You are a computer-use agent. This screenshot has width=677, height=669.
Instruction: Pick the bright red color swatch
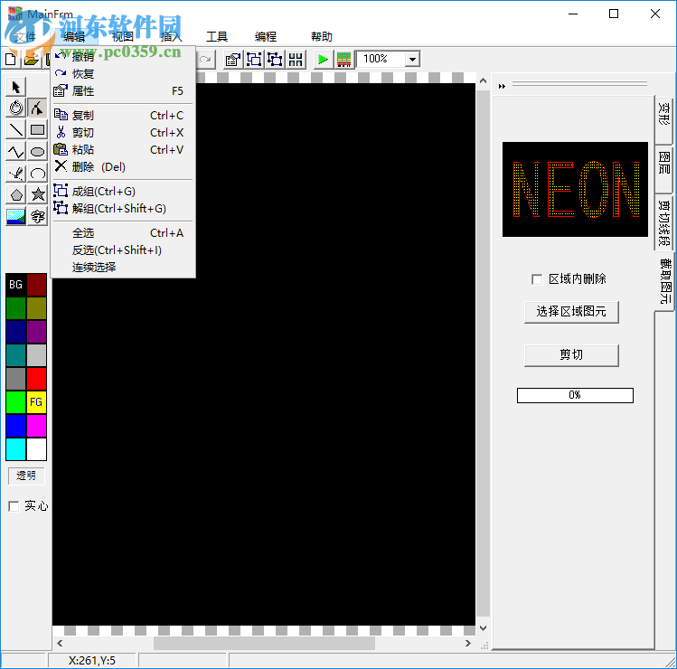pos(37,379)
